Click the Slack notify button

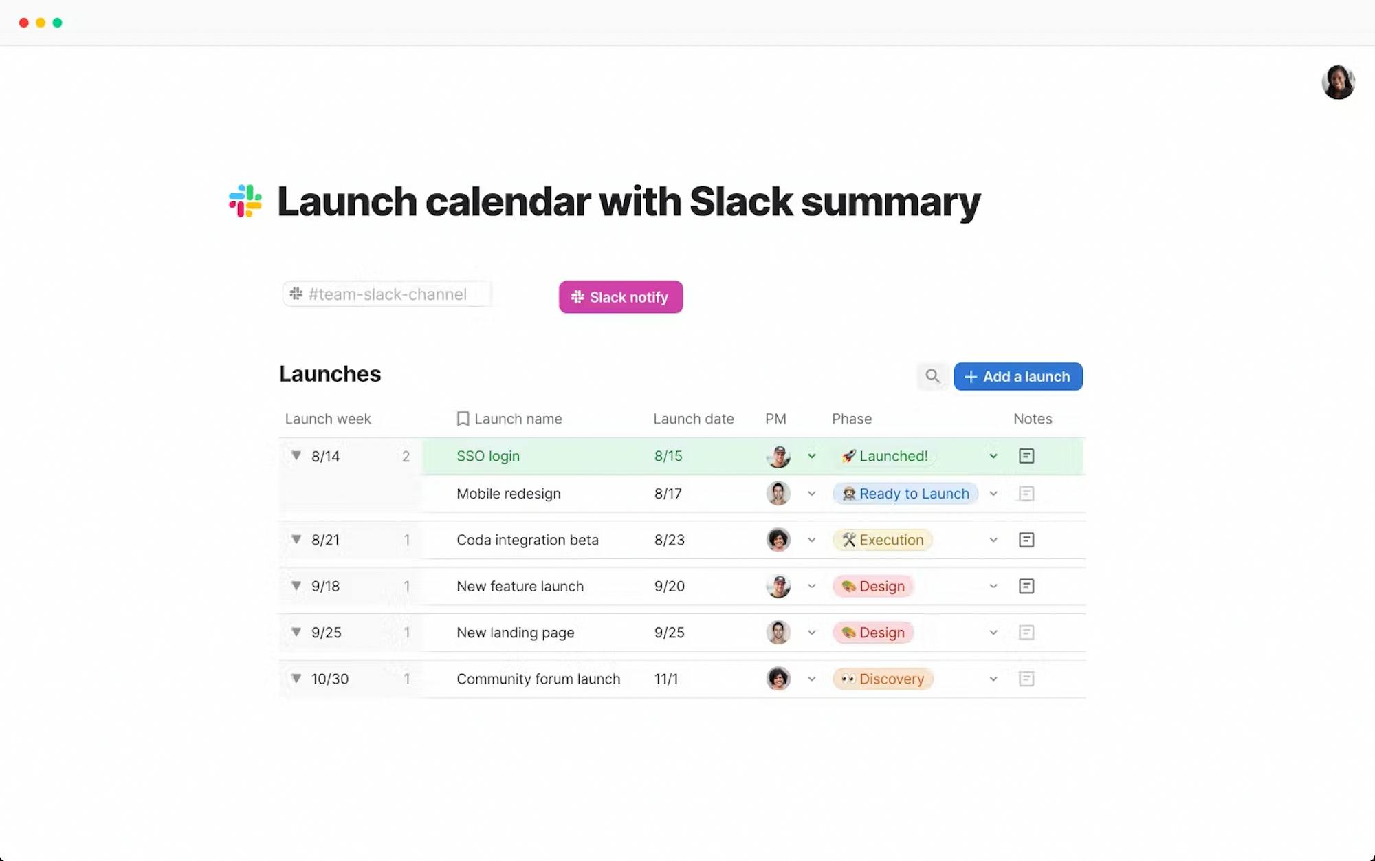tap(621, 297)
